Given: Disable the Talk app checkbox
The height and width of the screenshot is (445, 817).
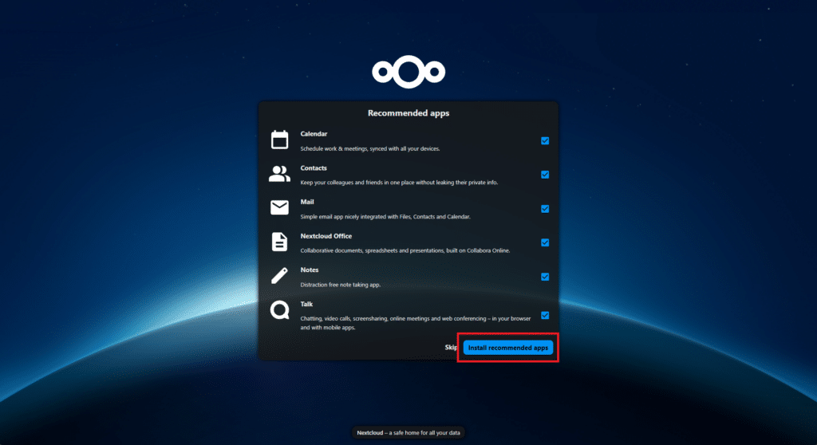Looking at the screenshot, I should pyautogui.click(x=545, y=315).
